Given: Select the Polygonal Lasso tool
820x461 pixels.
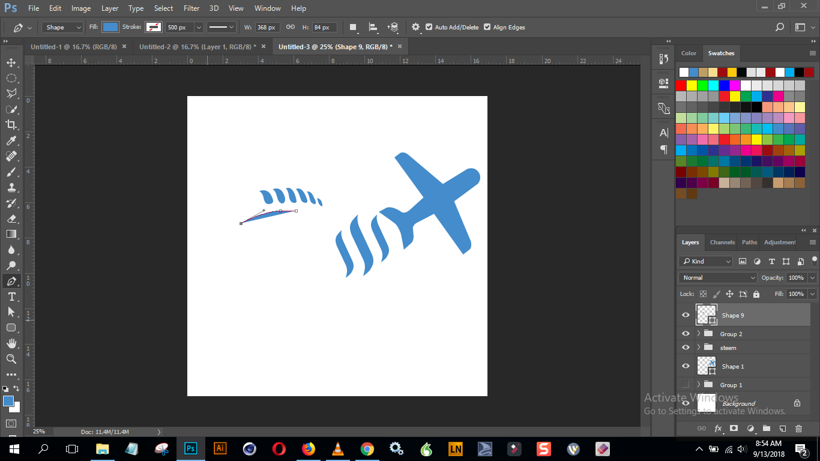Looking at the screenshot, I should coord(11,94).
